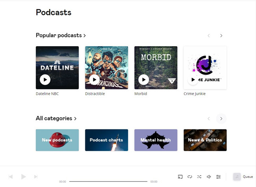Skip to the next track
This screenshot has height=187, width=256.
[36, 177]
